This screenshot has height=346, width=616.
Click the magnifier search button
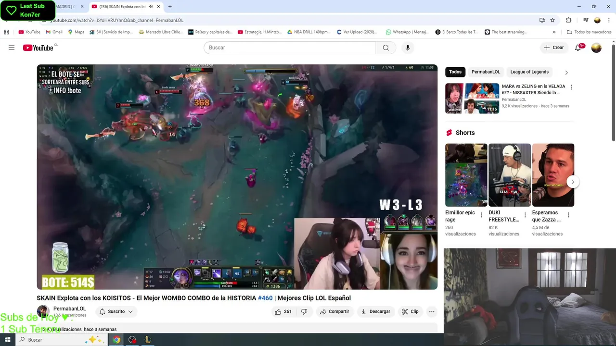coord(386,48)
